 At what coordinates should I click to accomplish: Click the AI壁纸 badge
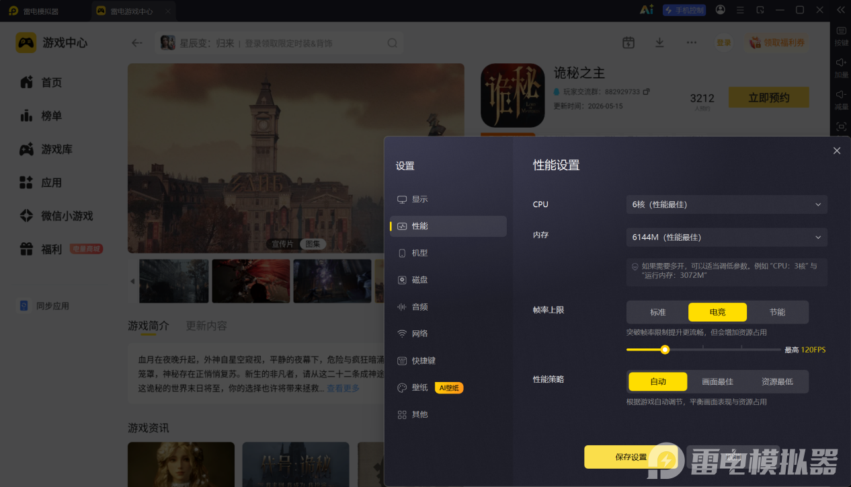pyautogui.click(x=449, y=387)
